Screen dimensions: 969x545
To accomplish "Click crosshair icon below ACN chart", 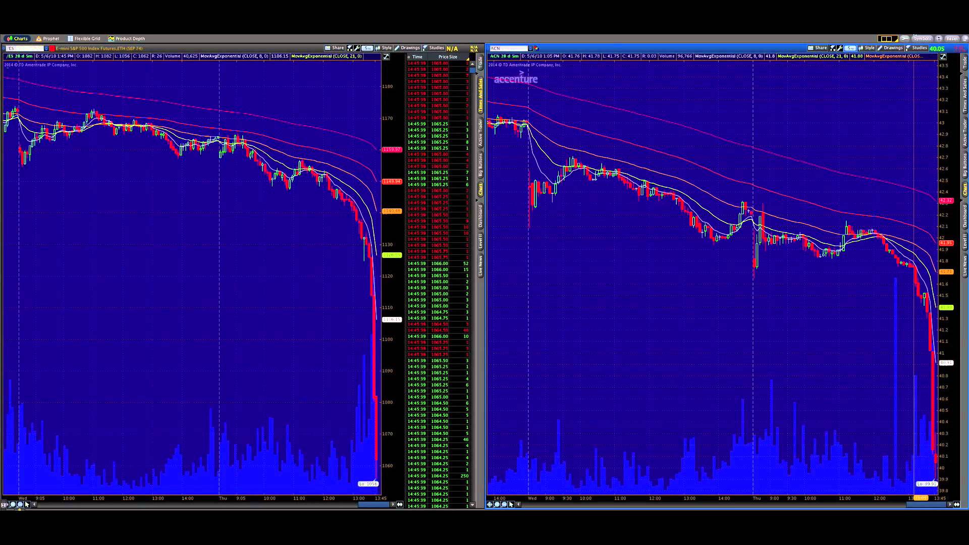I will click(490, 504).
